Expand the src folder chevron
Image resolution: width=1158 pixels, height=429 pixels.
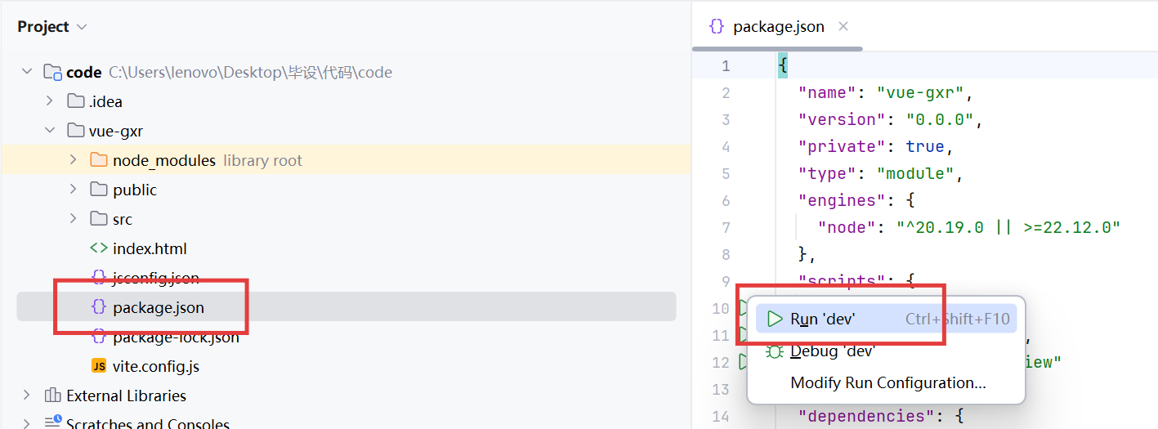[x=74, y=219]
